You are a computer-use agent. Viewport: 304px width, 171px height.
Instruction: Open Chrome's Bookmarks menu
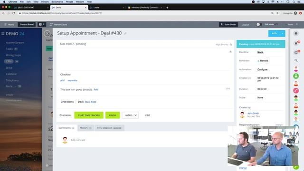[x=57, y=1]
